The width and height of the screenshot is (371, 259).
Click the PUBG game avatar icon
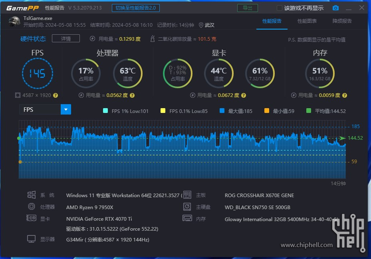point(14,22)
